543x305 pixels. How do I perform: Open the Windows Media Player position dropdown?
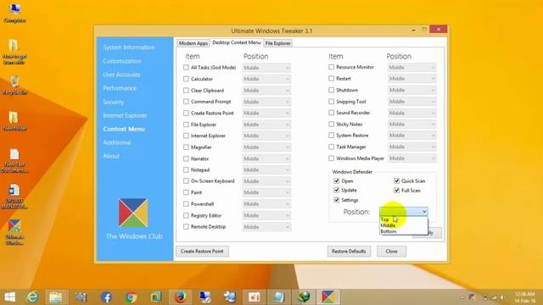click(x=411, y=158)
